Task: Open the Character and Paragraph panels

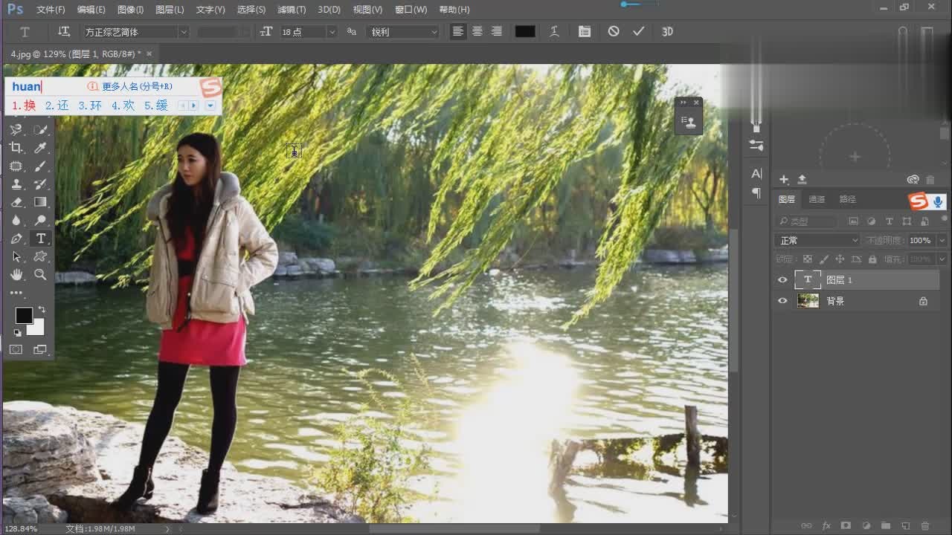Action: pyautogui.click(x=585, y=31)
